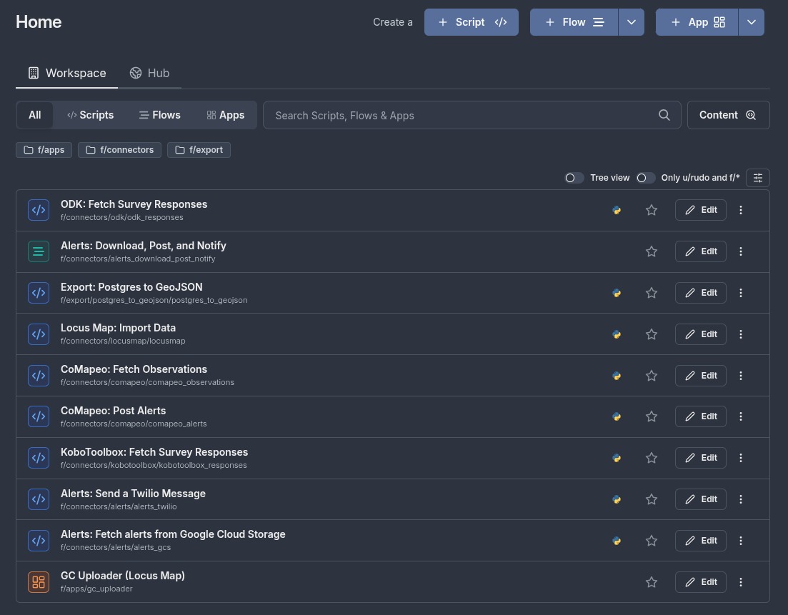Click script icon for Export: Postgres to GeoJSON
The image size is (788, 615).
(x=39, y=293)
